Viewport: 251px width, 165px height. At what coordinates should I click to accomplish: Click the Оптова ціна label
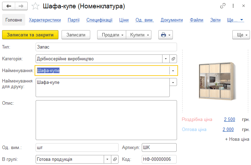pos(194,129)
